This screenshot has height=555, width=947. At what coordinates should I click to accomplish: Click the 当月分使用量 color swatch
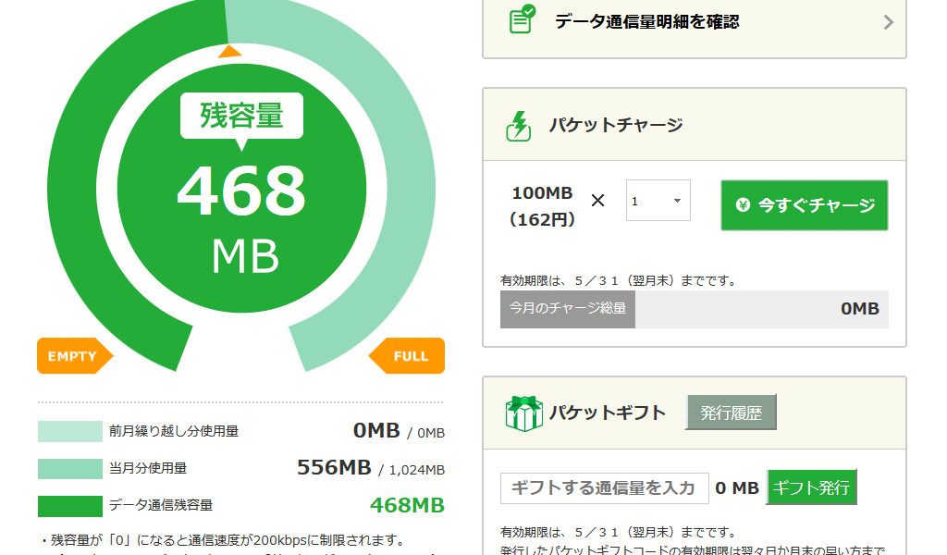pyautogui.click(x=70, y=469)
